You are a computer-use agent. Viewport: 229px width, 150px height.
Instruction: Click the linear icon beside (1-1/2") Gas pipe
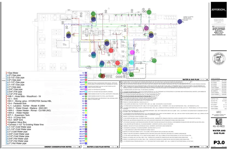click(7, 82)
